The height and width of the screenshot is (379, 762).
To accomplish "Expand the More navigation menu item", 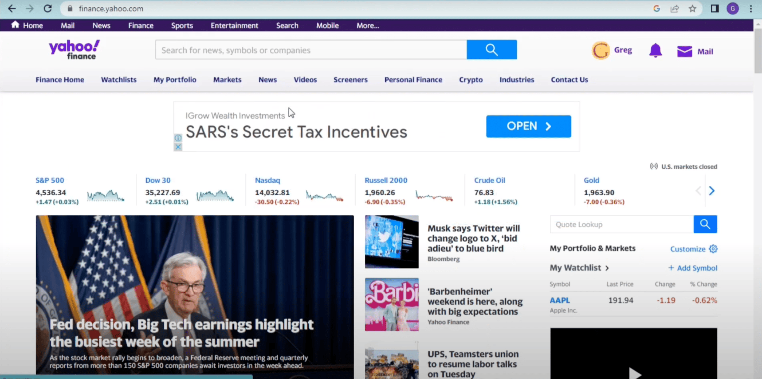I will coord(368,25).
